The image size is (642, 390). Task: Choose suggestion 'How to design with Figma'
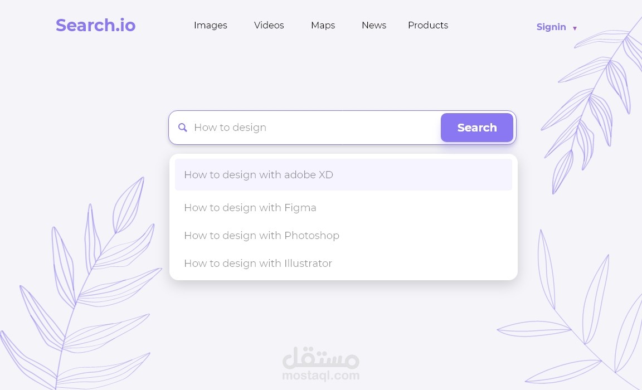coord(343,208)
